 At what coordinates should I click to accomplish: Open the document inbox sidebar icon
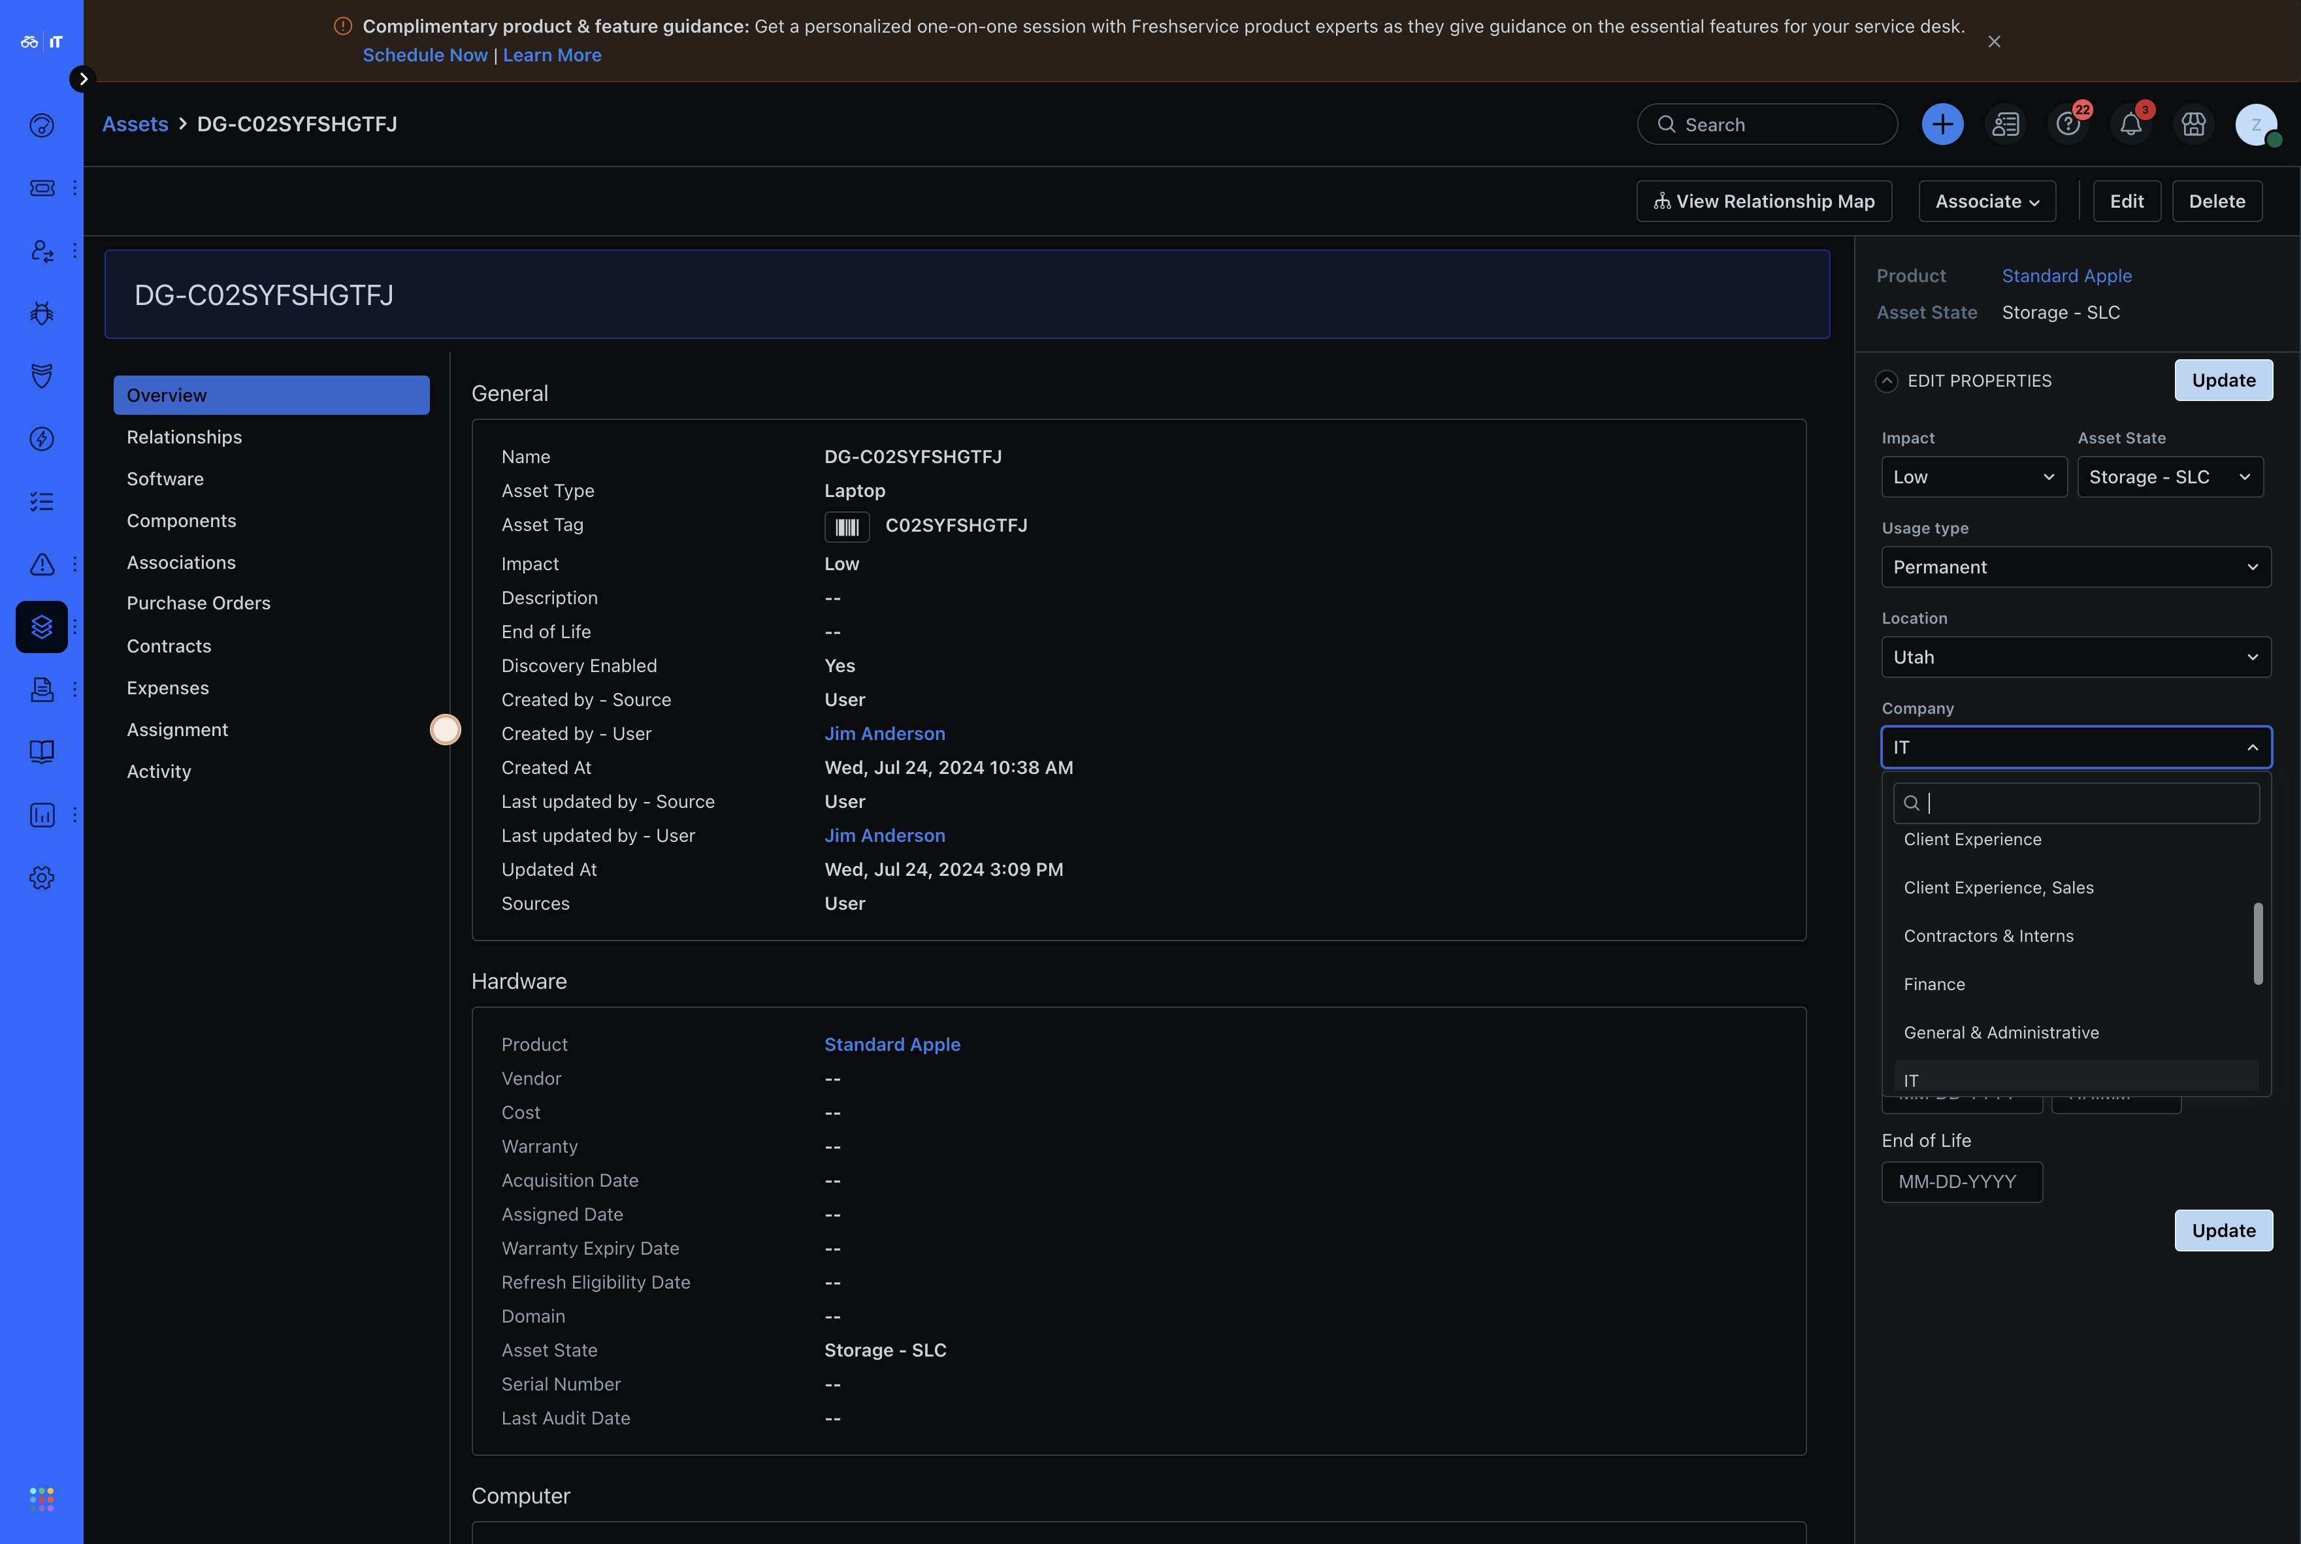click(41, 689)
